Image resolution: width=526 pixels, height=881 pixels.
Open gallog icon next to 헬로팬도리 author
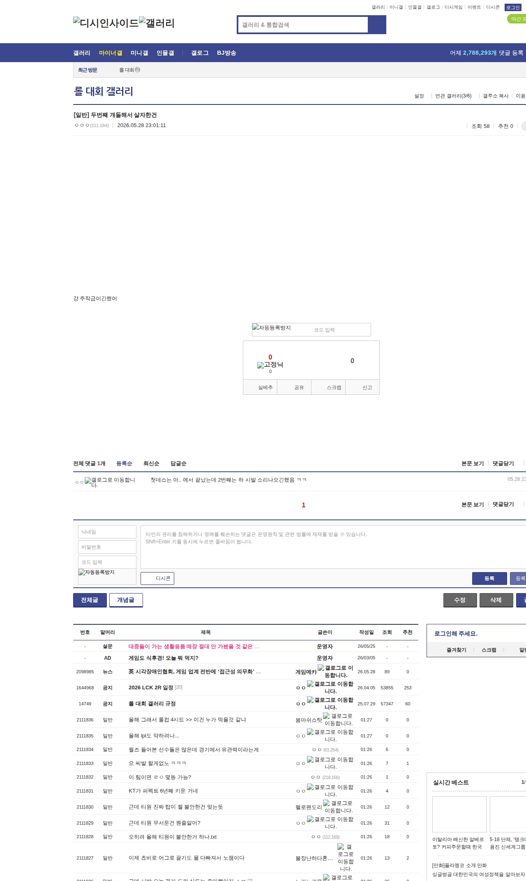(x=338, y=807)
